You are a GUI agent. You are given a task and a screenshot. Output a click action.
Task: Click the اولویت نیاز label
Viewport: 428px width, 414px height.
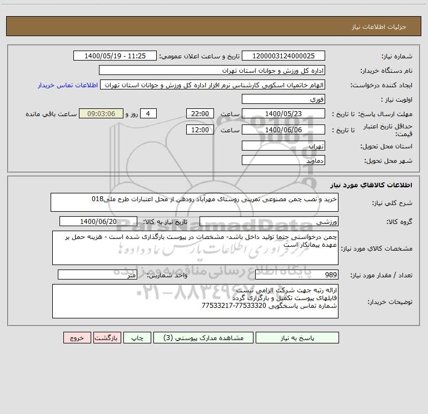click(397, 99)
